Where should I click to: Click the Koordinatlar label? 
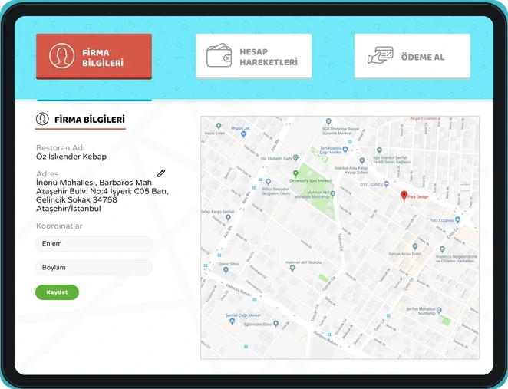pos(59,226)
